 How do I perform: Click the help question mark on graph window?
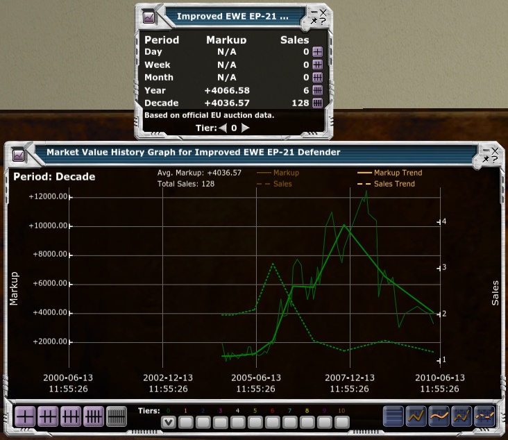coord(494,159)
